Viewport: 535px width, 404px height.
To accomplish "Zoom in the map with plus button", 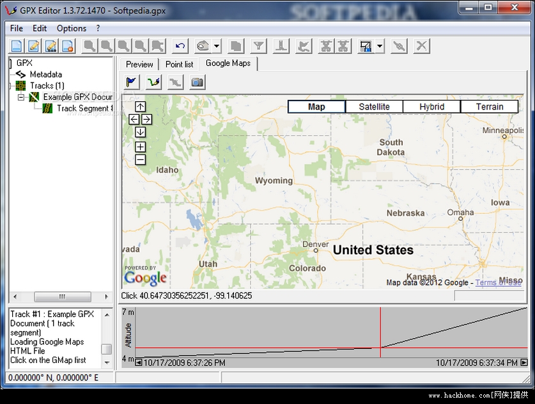I will click(140, 147).
